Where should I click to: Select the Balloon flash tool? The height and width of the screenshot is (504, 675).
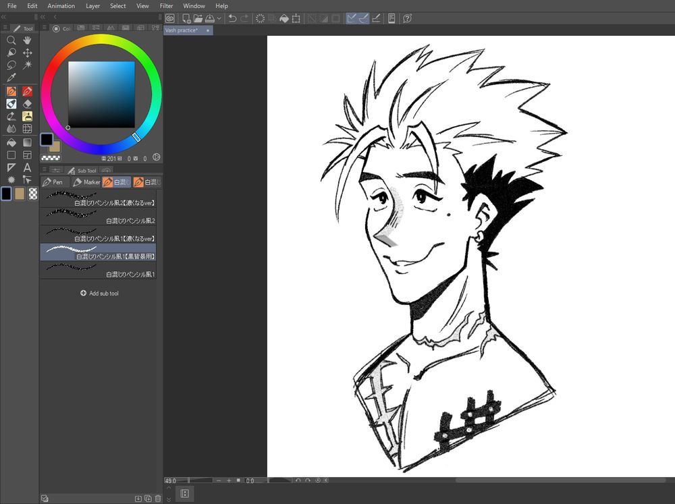tap(11, 179)
